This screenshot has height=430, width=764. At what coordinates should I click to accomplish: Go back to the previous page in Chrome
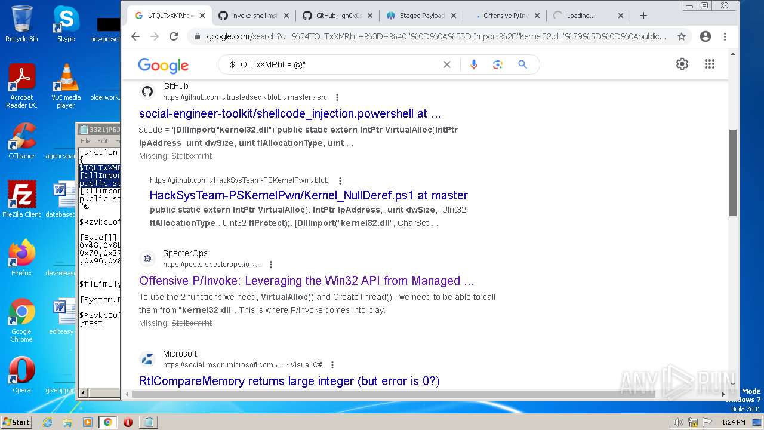point(135,36)
